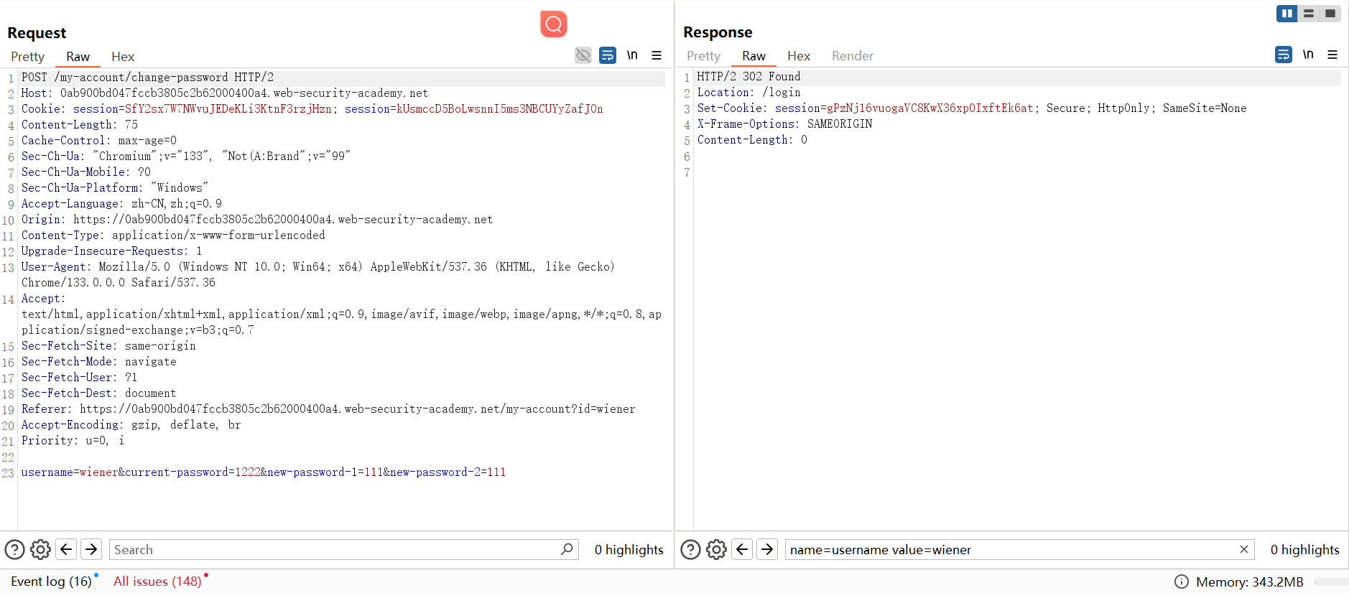Viewport: 1349px width, 593px height.
Task: Show the \n newlines in Response
Action: pyautogui.click(x=1308, y=55)
